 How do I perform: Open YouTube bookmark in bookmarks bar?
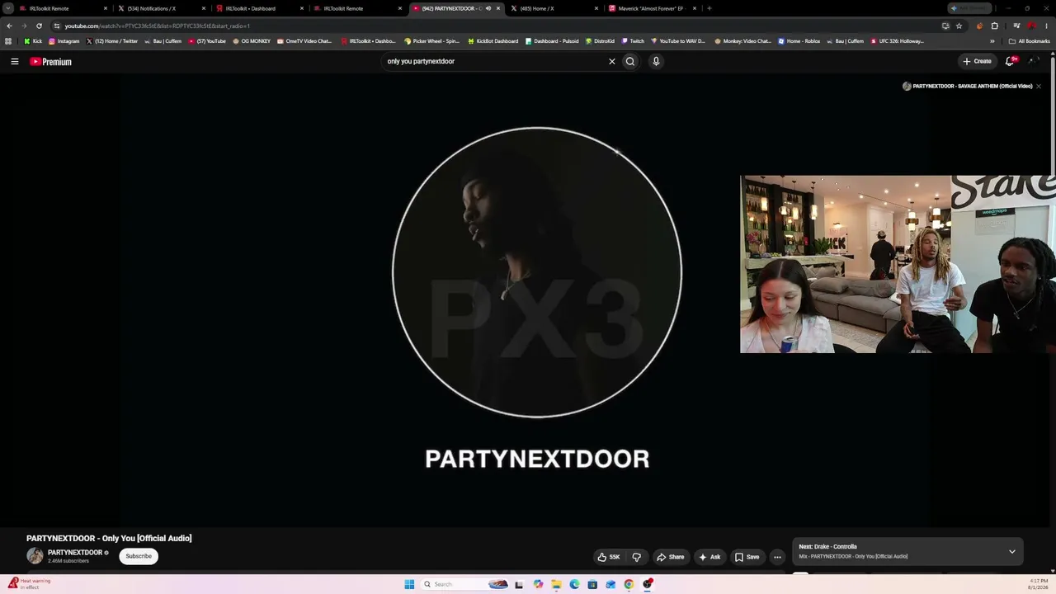(x=206, y=41)
